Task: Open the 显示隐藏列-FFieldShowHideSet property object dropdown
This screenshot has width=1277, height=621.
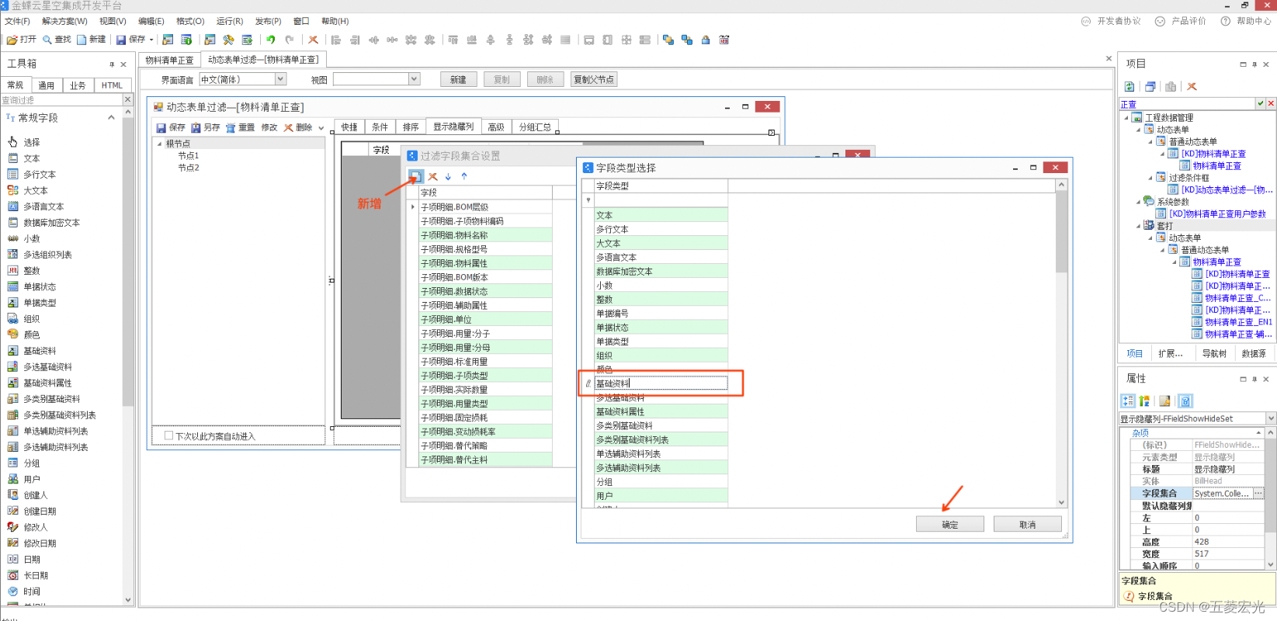Action: click(x=1271, y=418)
